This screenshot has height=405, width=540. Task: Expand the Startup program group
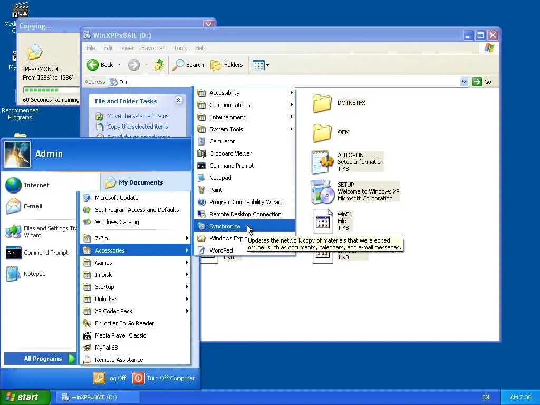135,287
